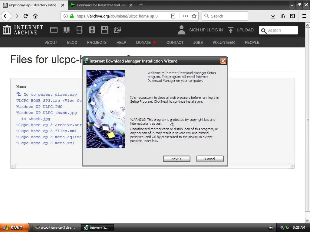Click the user avatar icon
Screen dimensions: 310x232
pos(182,30)
